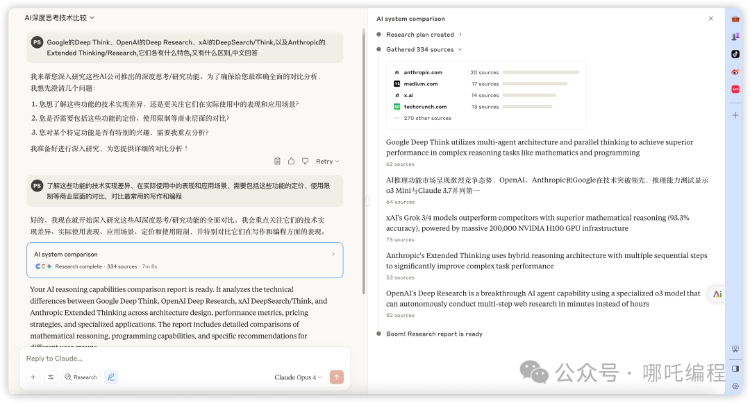
Task: Expand the Research plan created step
Action: 424,35
